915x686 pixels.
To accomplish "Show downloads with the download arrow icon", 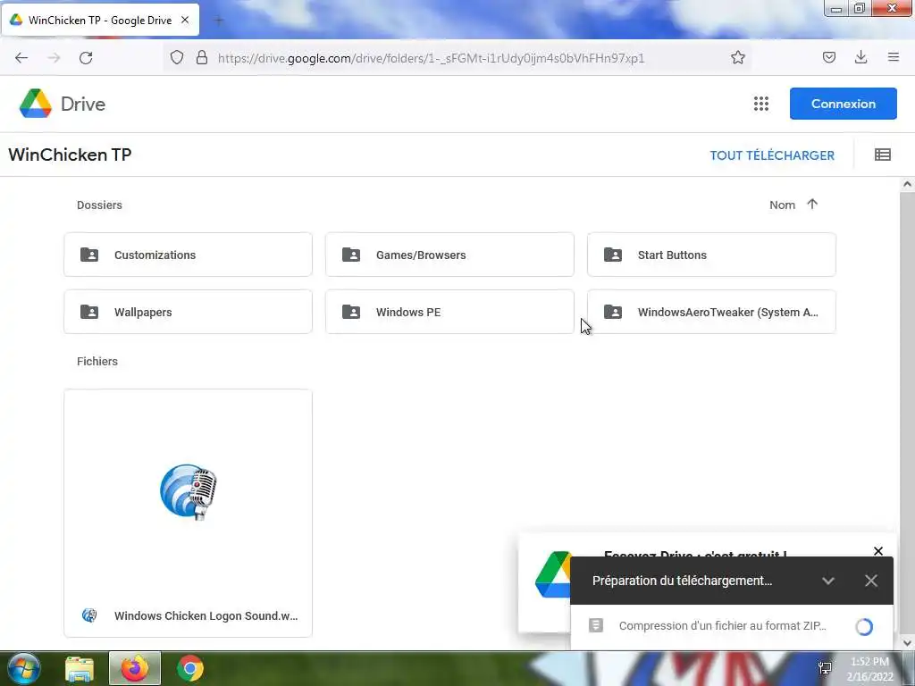I will (860, 57).
